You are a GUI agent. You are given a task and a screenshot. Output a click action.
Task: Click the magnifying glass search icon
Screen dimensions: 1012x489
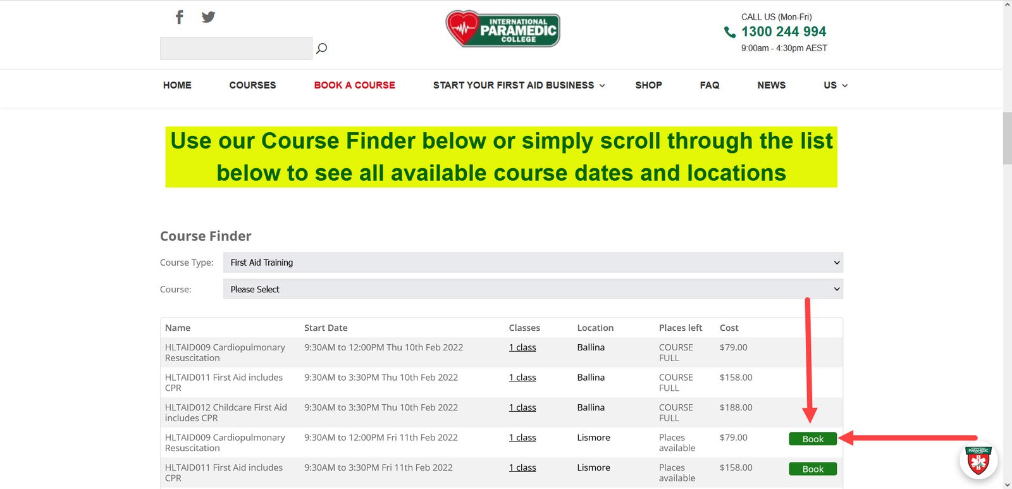click(x=321, y=48)
